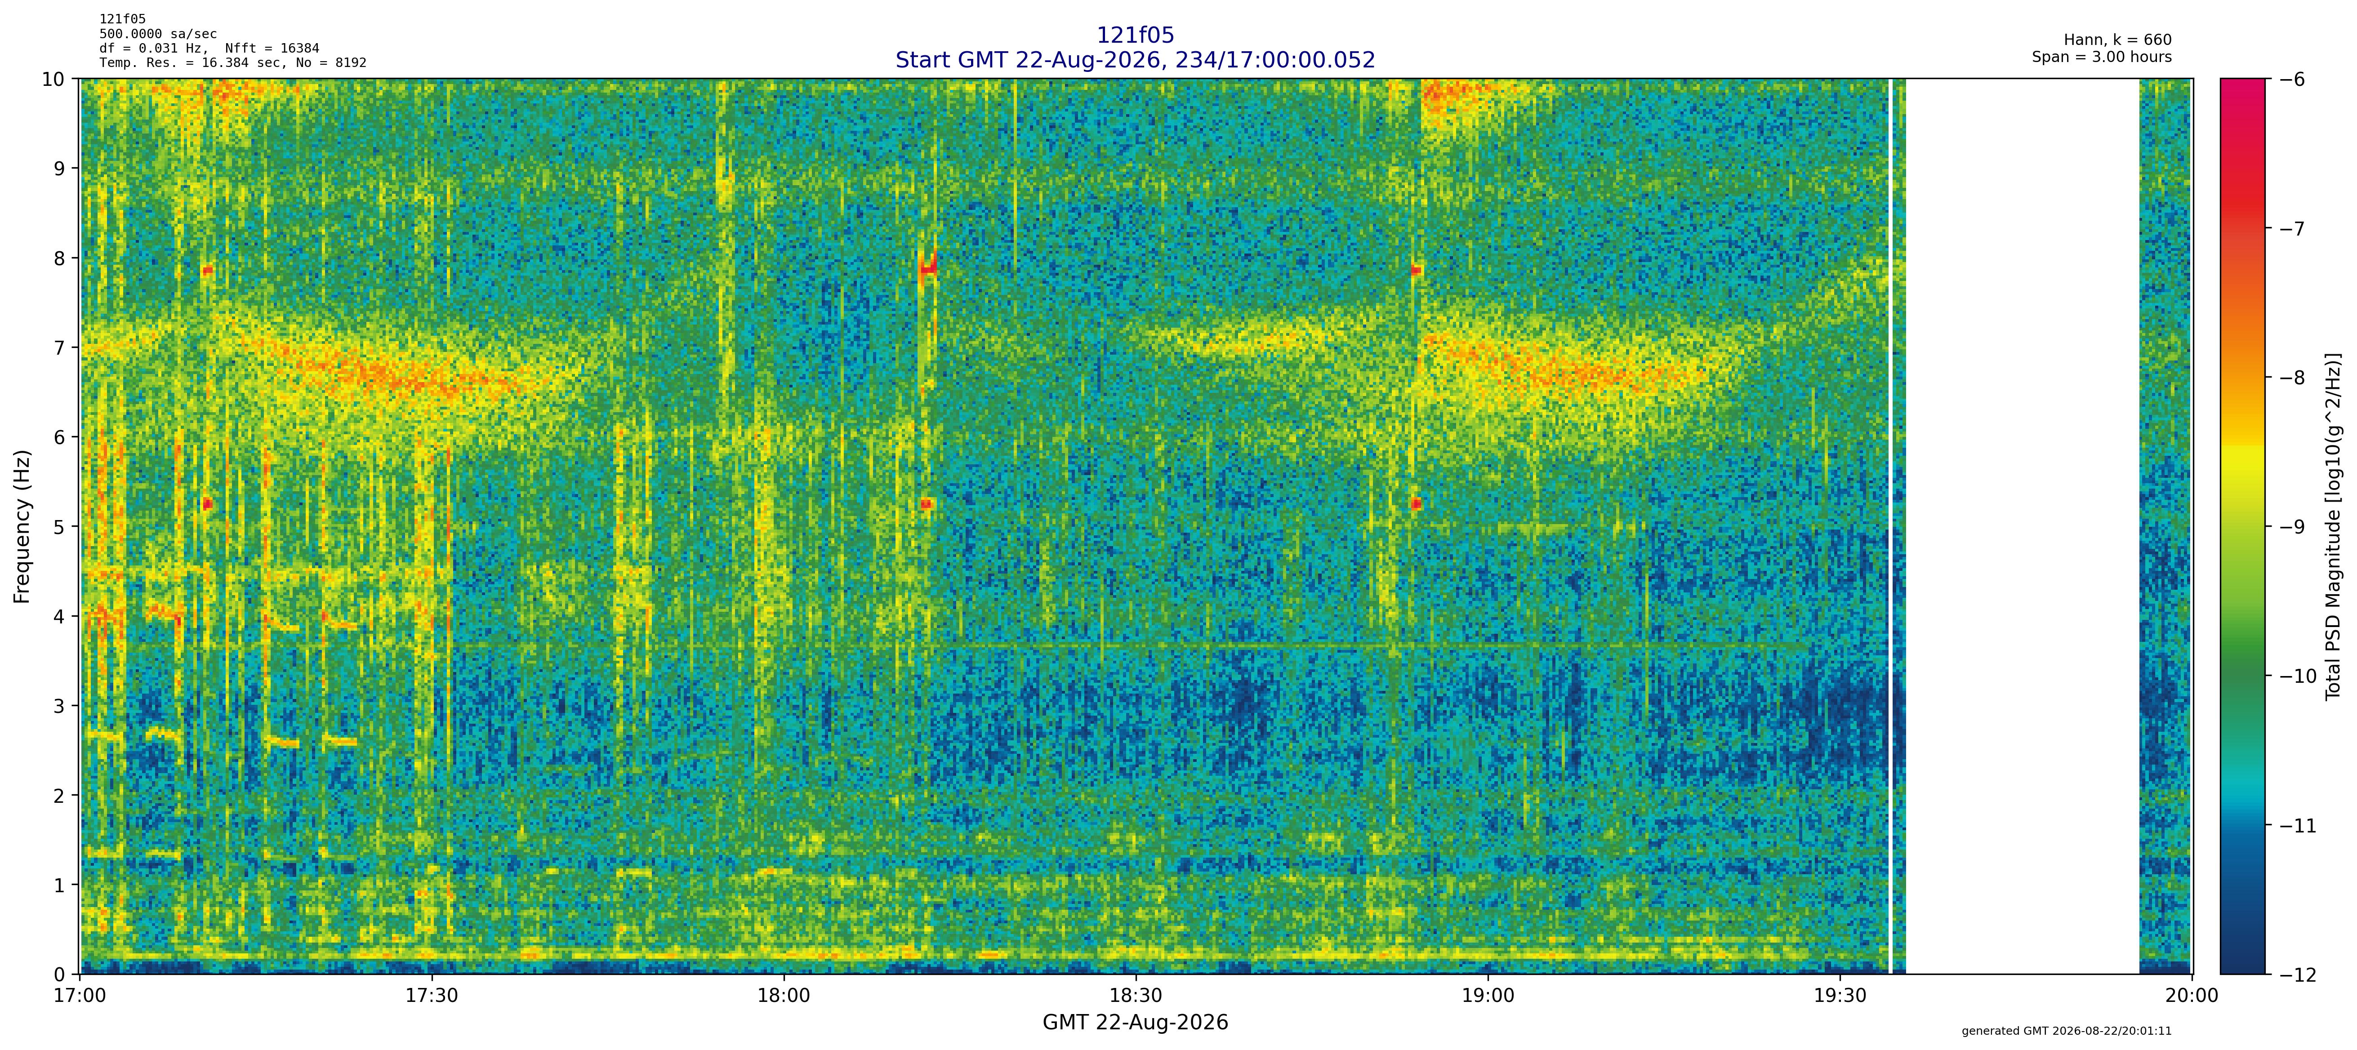Select frequency axis tick label '5'
This screenshot has width=2357, height=1050.
pos(59,527)
